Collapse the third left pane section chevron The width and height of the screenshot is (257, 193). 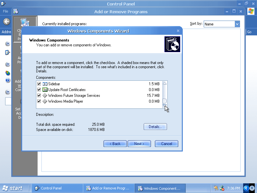(8, 92)
